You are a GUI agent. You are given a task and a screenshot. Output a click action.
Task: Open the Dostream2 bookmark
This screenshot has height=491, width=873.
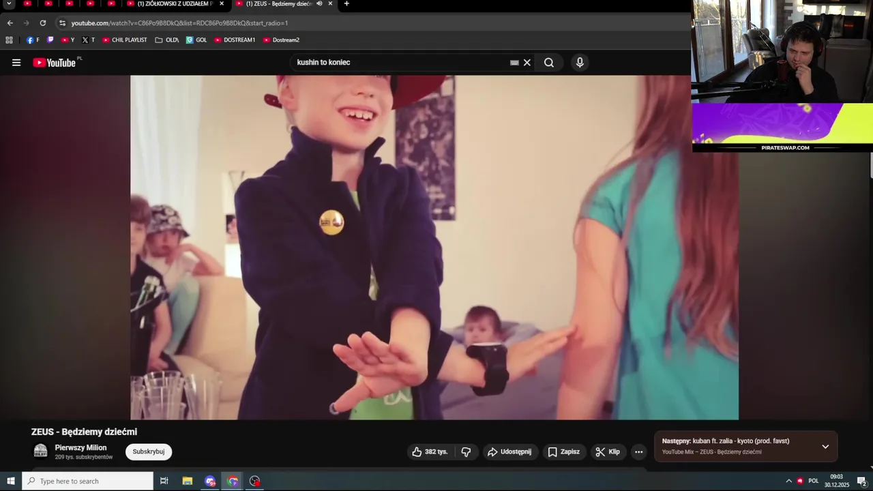coord(281,40)
